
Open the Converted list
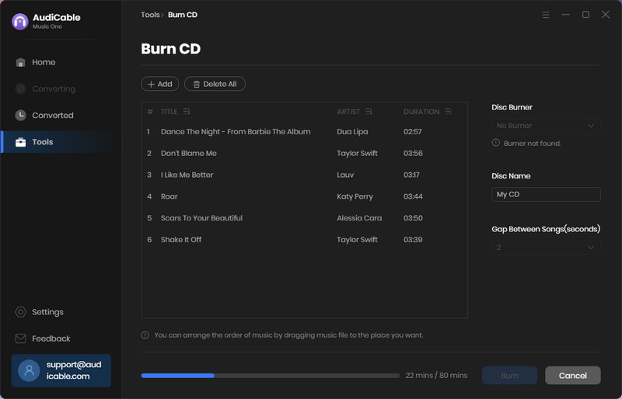pyautogui.click(x=53, y=116)
